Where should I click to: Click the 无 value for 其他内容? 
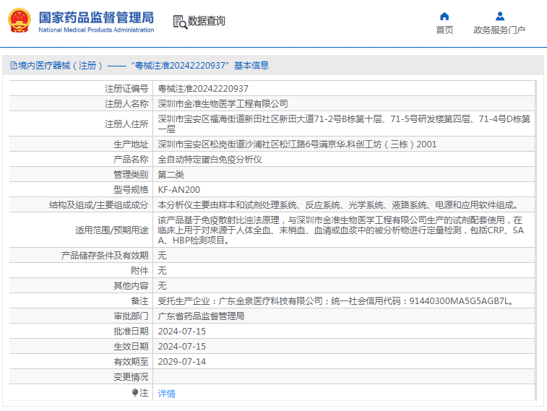pyautogui.click(x=162, y=285)
